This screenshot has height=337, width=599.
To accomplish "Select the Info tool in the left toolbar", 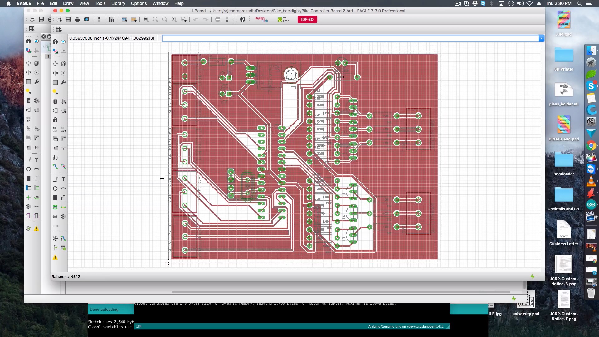I will point(55,42).
